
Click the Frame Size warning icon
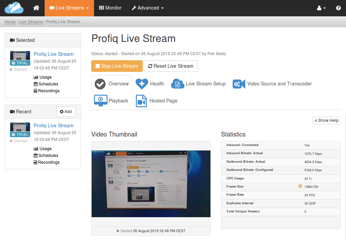coord(300,186)
